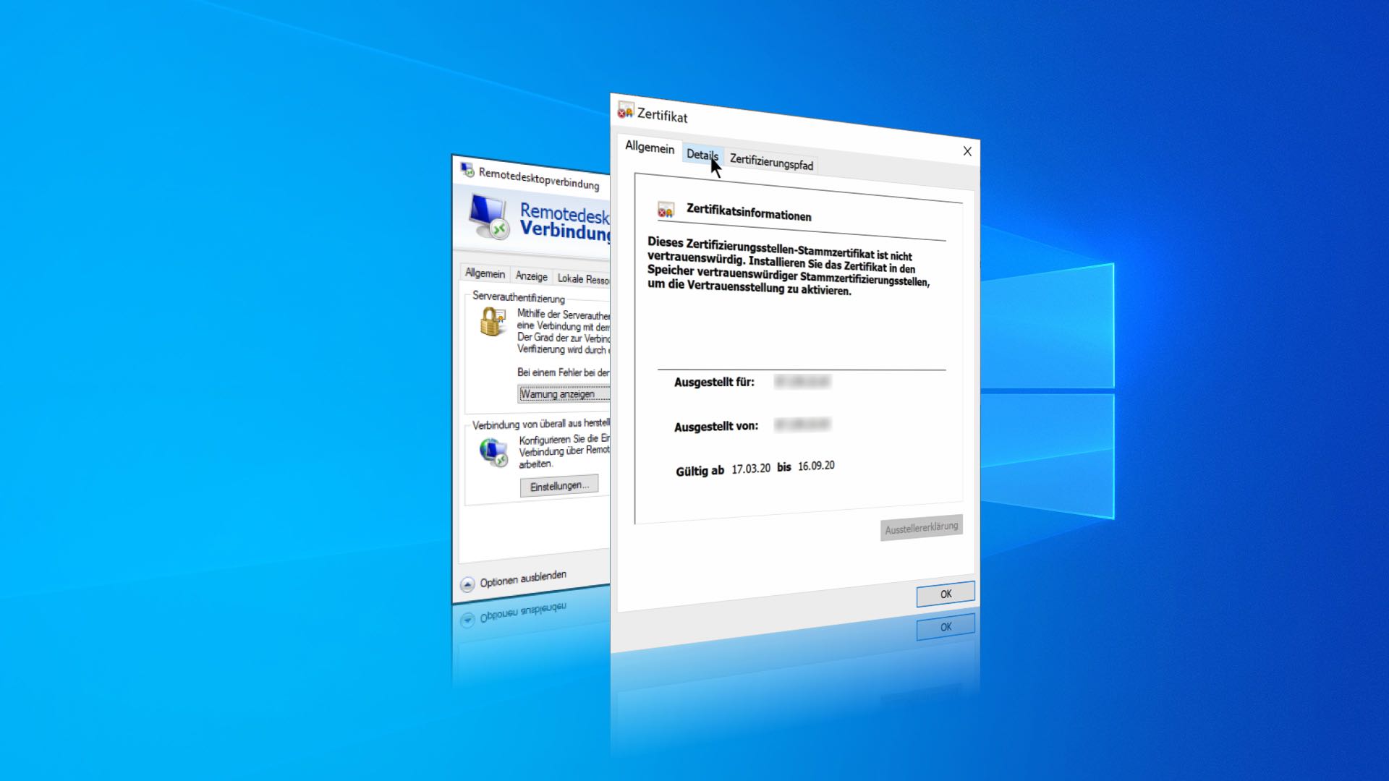Click the blurred 'Ausgestellt für' value
This screenshot has width=1389, height=781.
click(x=802, y=381)
